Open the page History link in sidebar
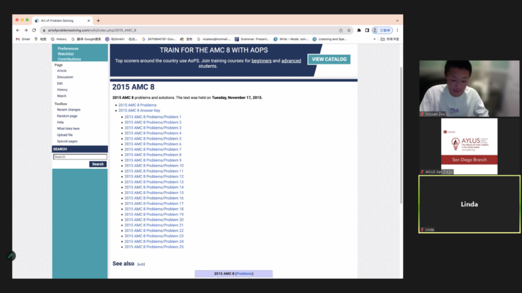The width and height of the screenshot is (522, 293). [62, 90]
